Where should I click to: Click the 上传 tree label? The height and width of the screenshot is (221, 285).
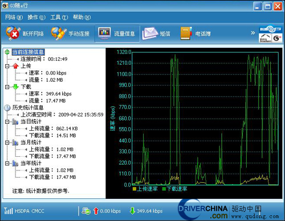tap(26, 66)
